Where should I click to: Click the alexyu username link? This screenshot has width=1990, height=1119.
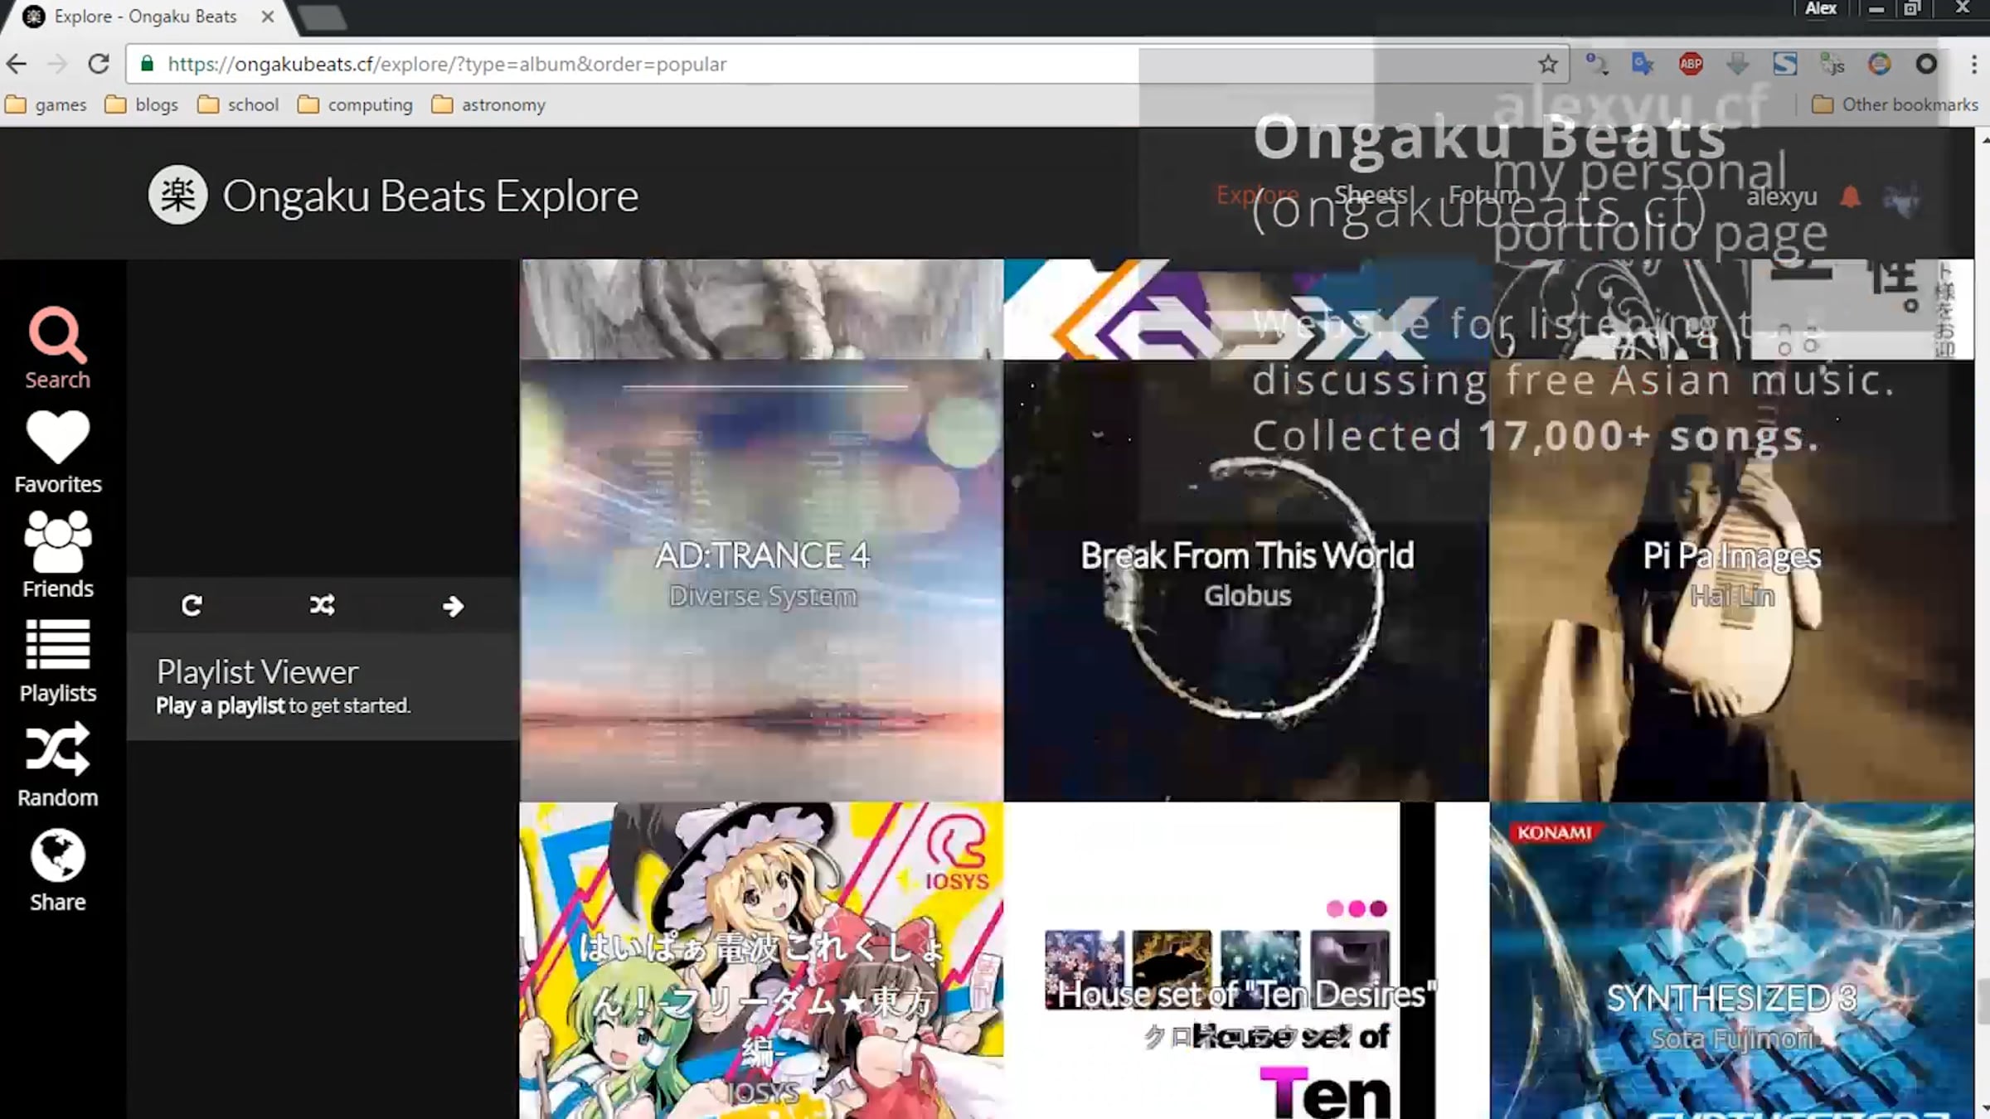click(x=1781, y=197)
